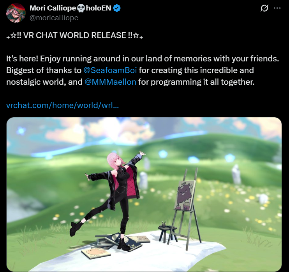289x272 pixels.
Task: Click the holoEN text in display name
Action: click(99, 8)
